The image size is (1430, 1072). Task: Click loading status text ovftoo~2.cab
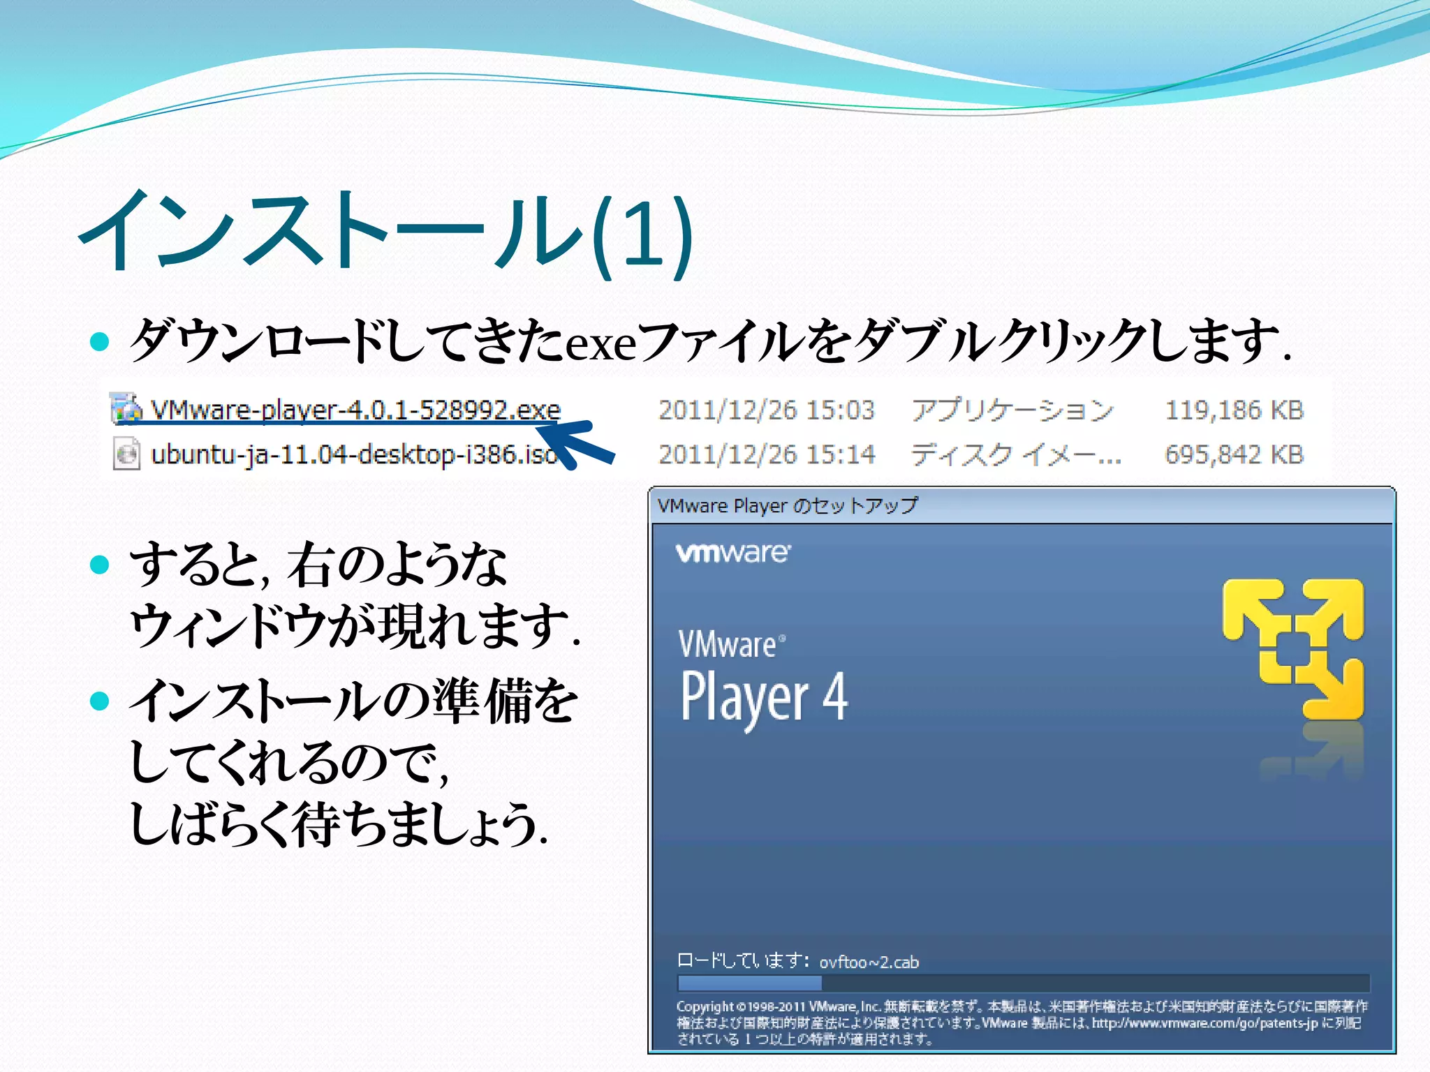(x=869, y=962)
